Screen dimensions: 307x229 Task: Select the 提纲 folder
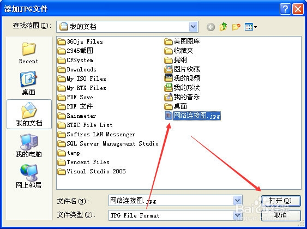pyautogui.click(x=176, y=60)
